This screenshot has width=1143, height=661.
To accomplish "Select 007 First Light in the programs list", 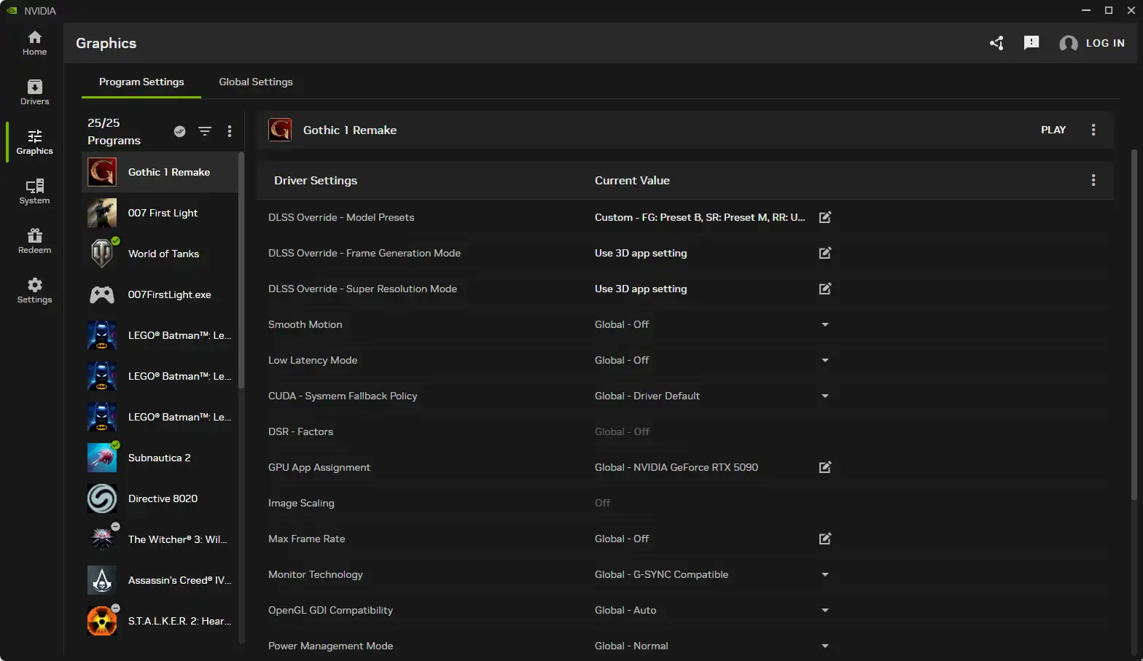I will tap(160, 213).
